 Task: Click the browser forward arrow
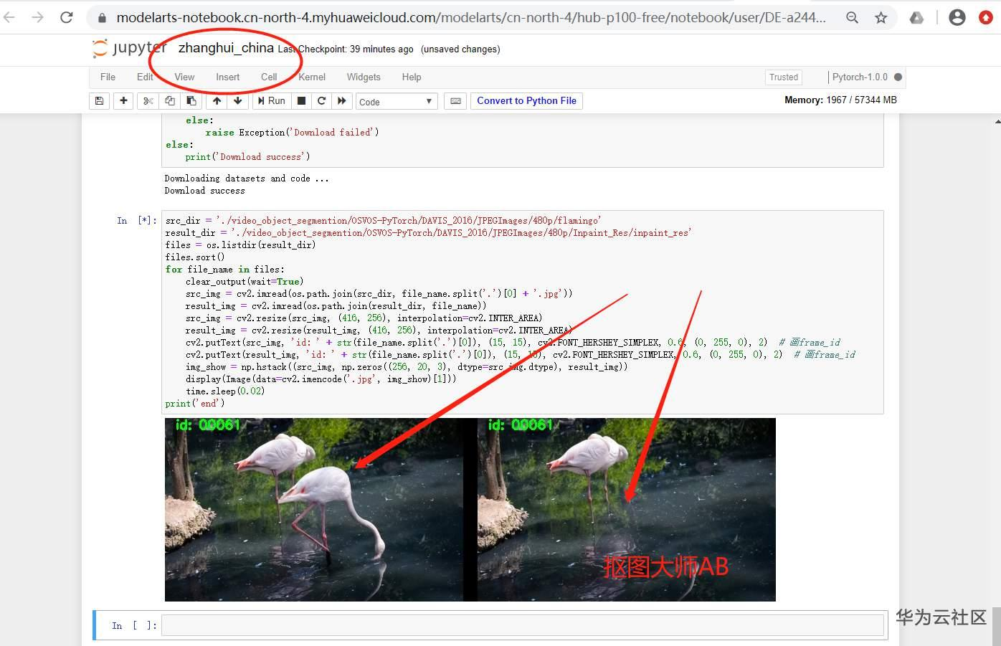[38, 17]
